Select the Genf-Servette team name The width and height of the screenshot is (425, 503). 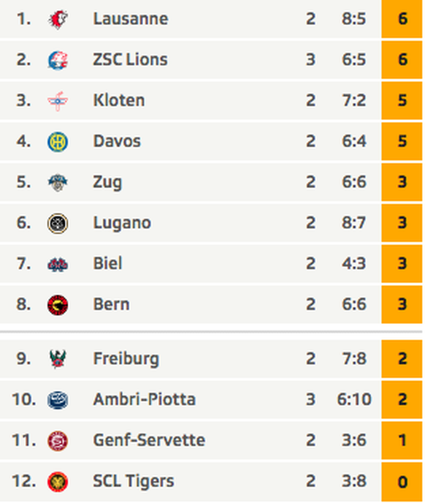click(x=149, y=440)
